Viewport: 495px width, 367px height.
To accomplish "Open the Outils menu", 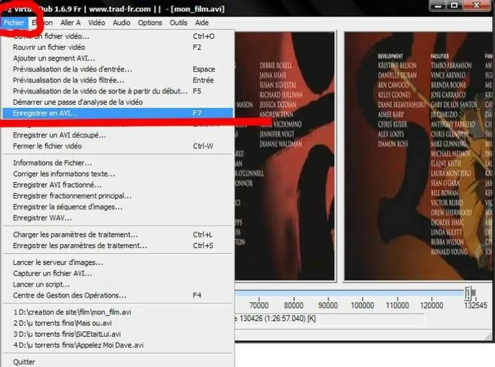I will (x=179, y=23).
